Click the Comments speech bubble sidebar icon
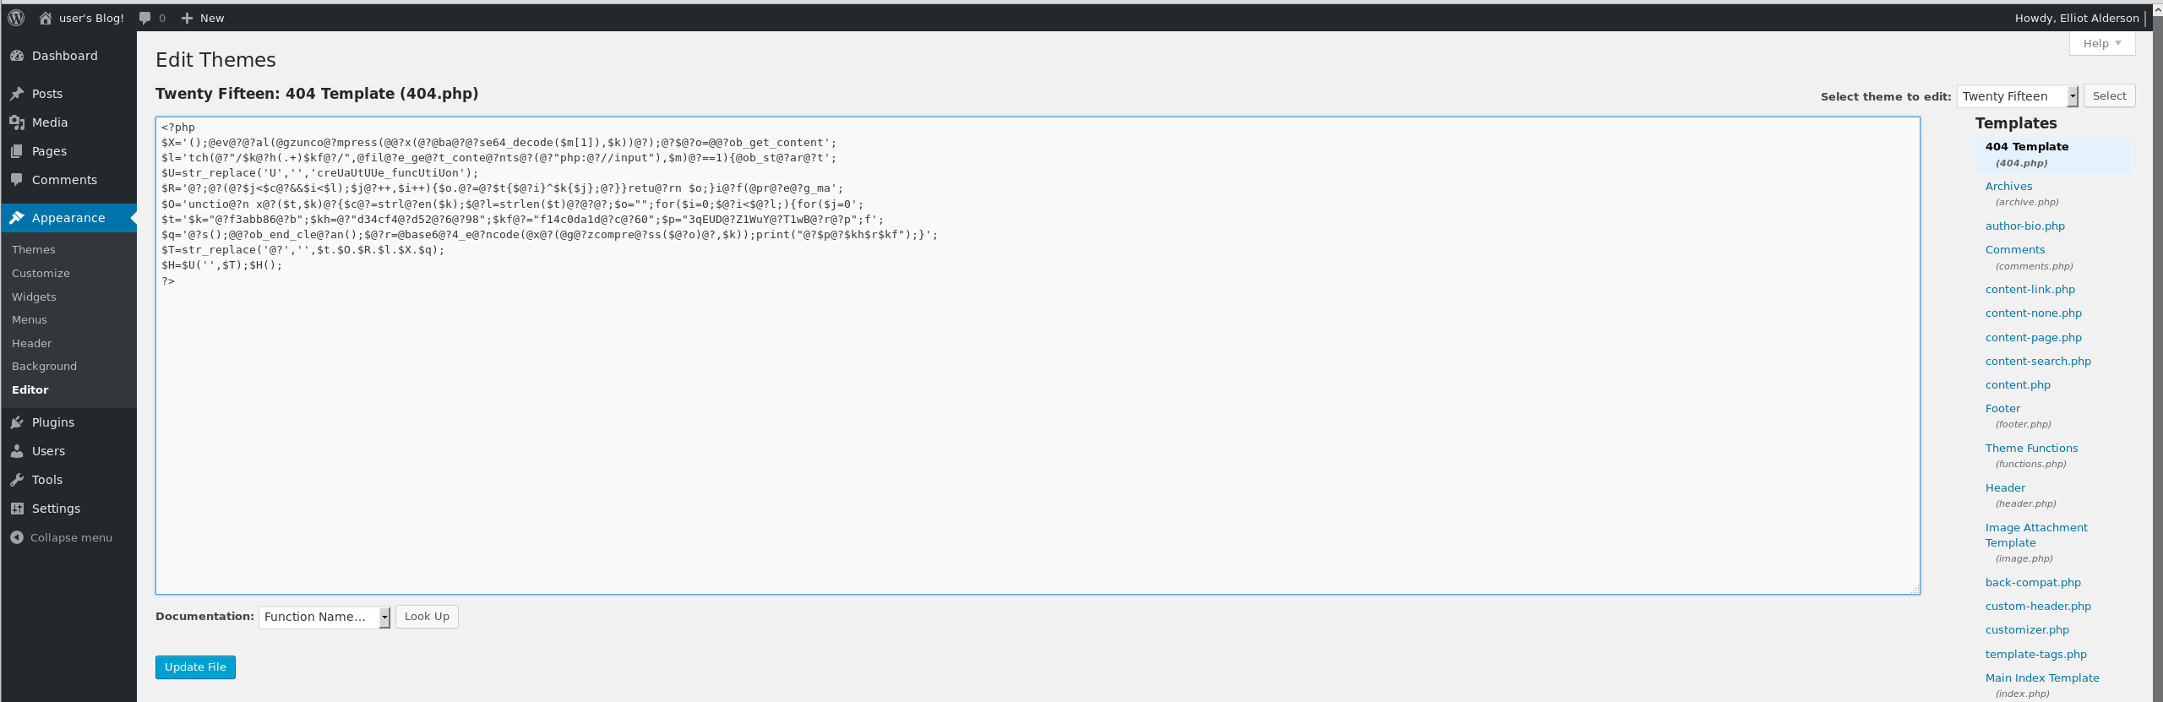 (17, 180)
